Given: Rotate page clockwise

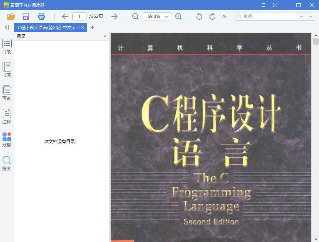Looking at the screenshot, I should 212,16.
